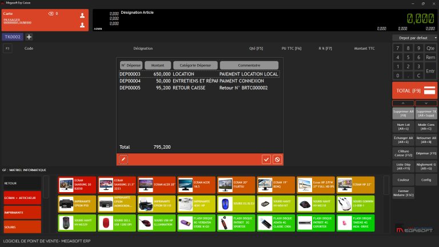The width and height of the screenshot is (439, 247).
Task: Select product ECRAN 19" BENQ
Action: pyautogui.click(x=276, y=185)
